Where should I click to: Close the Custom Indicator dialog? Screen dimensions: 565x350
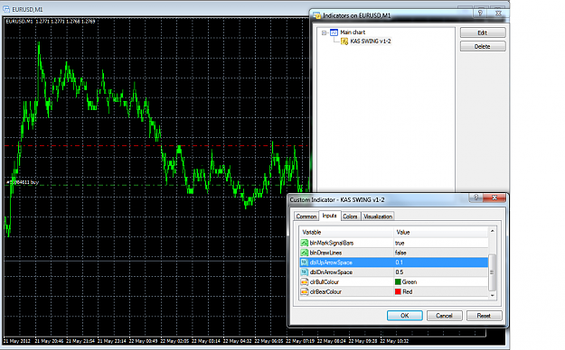494,198
